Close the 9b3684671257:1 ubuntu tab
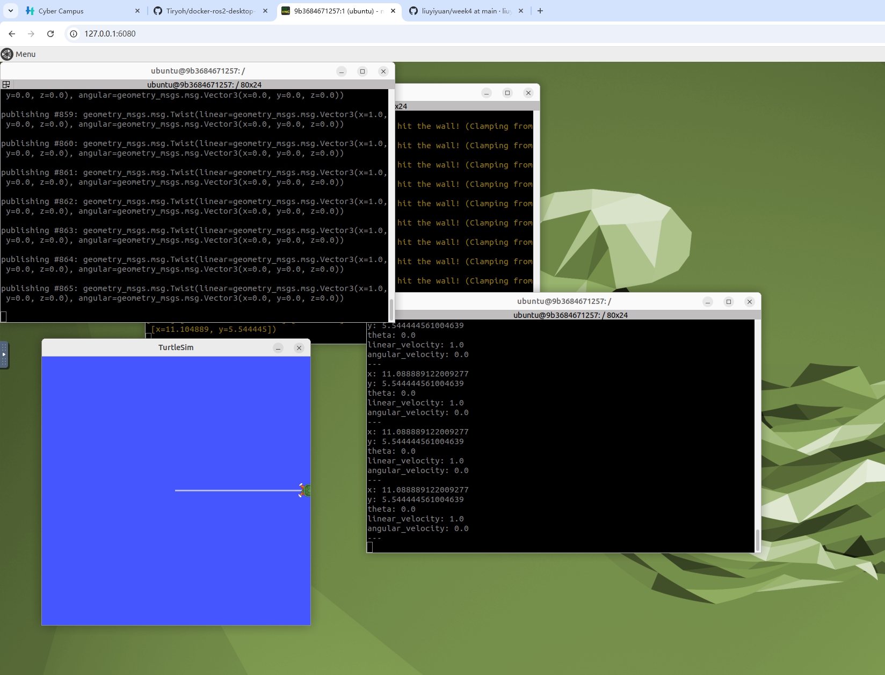The height and width of the screenshot is (675, 885). click(393, 11)
